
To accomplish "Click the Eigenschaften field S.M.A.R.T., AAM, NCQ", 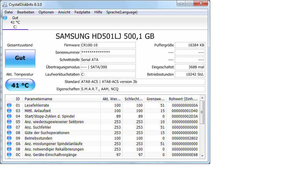I will [143, 89].
